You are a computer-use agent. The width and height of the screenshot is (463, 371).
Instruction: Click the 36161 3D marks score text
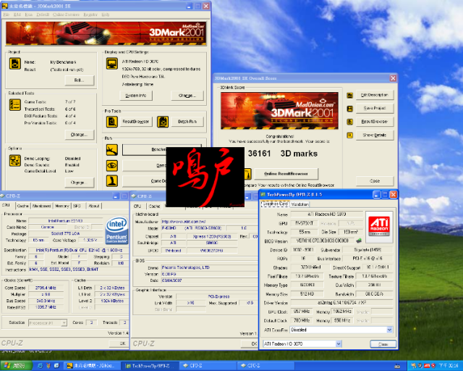click(x=283, y=154)
